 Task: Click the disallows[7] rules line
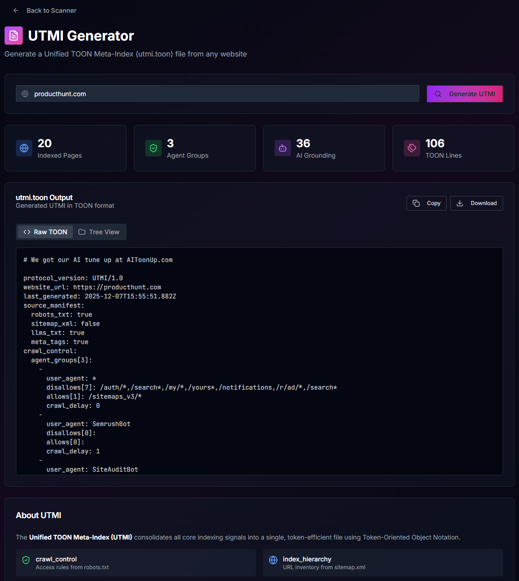pos(192,387)
